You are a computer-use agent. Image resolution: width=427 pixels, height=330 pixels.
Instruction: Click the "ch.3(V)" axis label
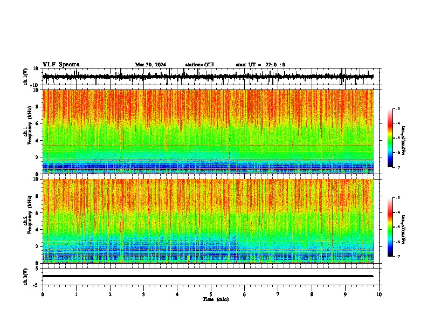pos(26,277)
